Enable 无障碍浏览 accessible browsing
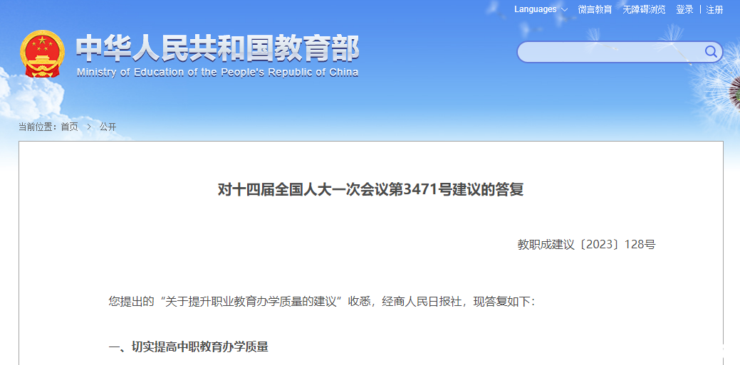740x365 pixels. (x=644, y=9)
